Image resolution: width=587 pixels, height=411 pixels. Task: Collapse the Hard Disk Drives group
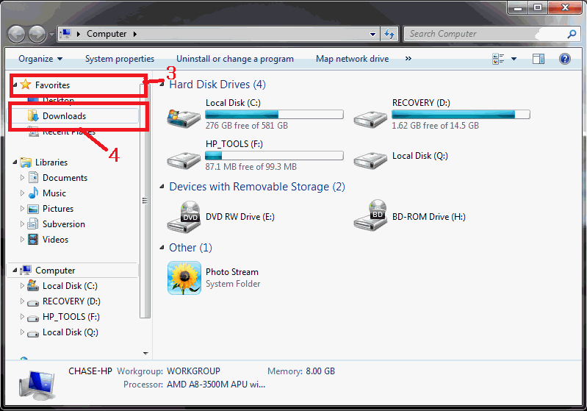click(162, 85)
